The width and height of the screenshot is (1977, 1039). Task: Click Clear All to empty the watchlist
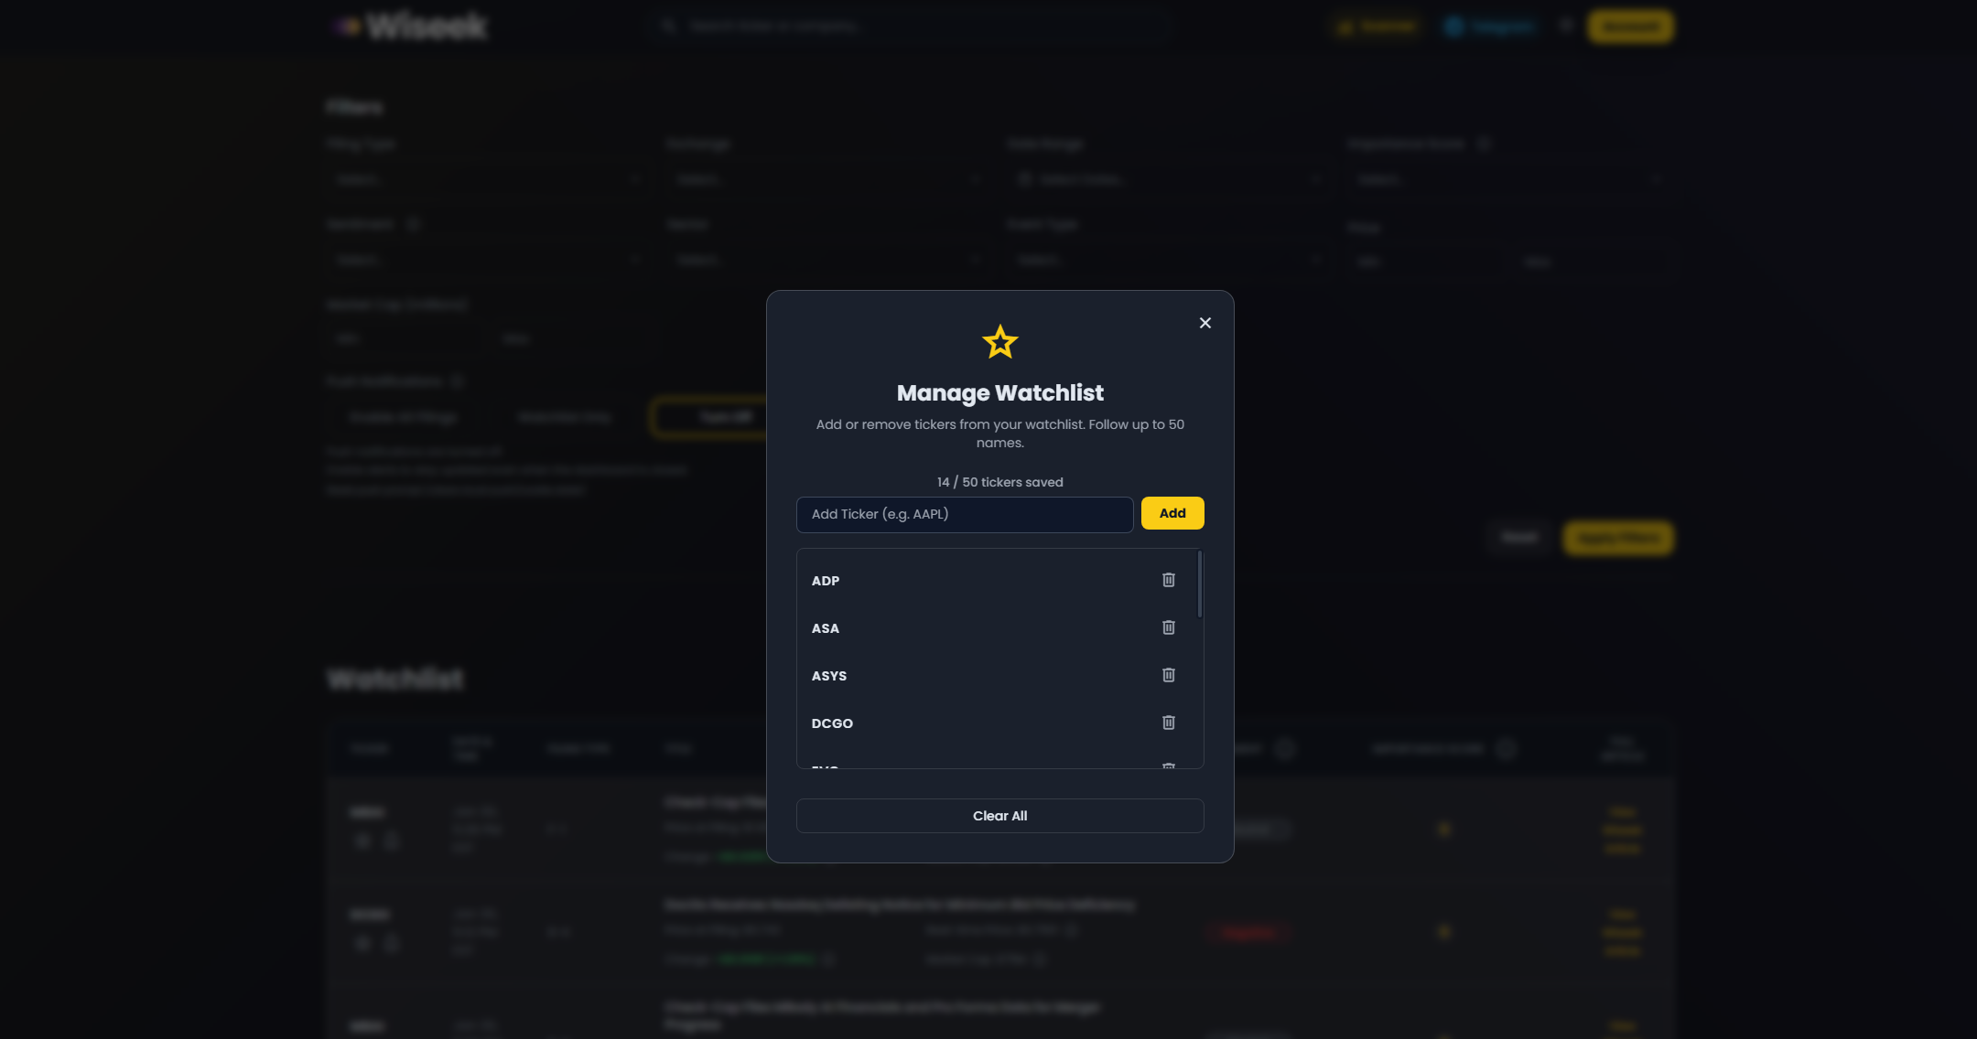tap(999, 815)
